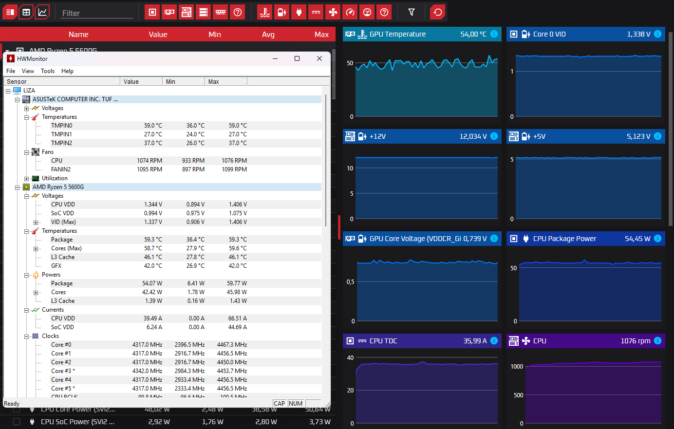The width and height of the screenshot is (674, 429).
Task: Tick the CPU SoC Power checkbox
Action: coord(17,422)
